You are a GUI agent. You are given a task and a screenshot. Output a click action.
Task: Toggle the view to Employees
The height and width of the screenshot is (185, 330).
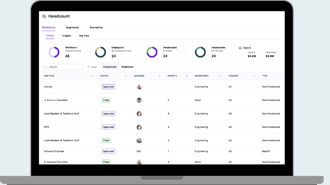[127, 67]
